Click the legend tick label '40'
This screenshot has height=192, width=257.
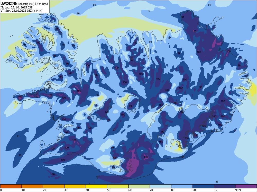point(87,190)
